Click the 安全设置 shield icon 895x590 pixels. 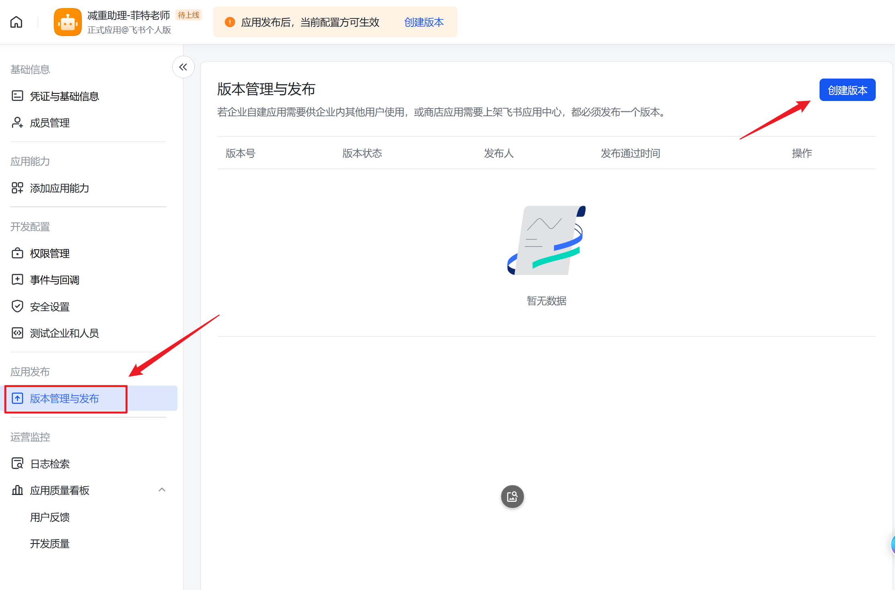coord(17,306)
